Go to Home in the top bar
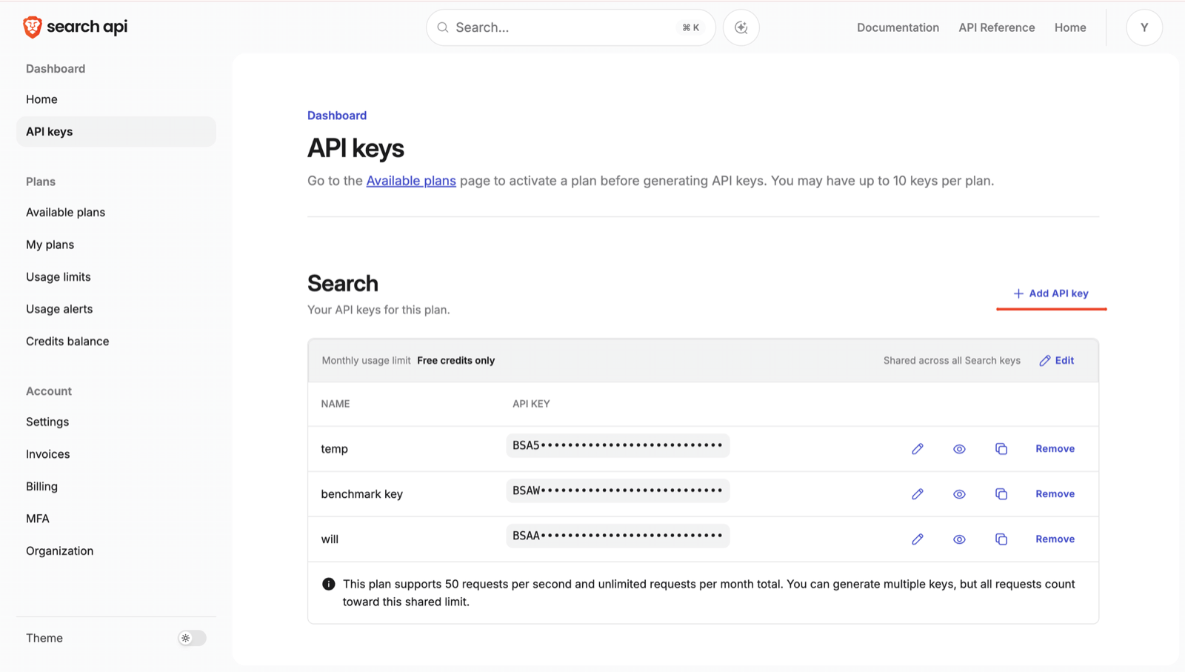Screen dimensions: 1185x672 (x=1070, y=27)
